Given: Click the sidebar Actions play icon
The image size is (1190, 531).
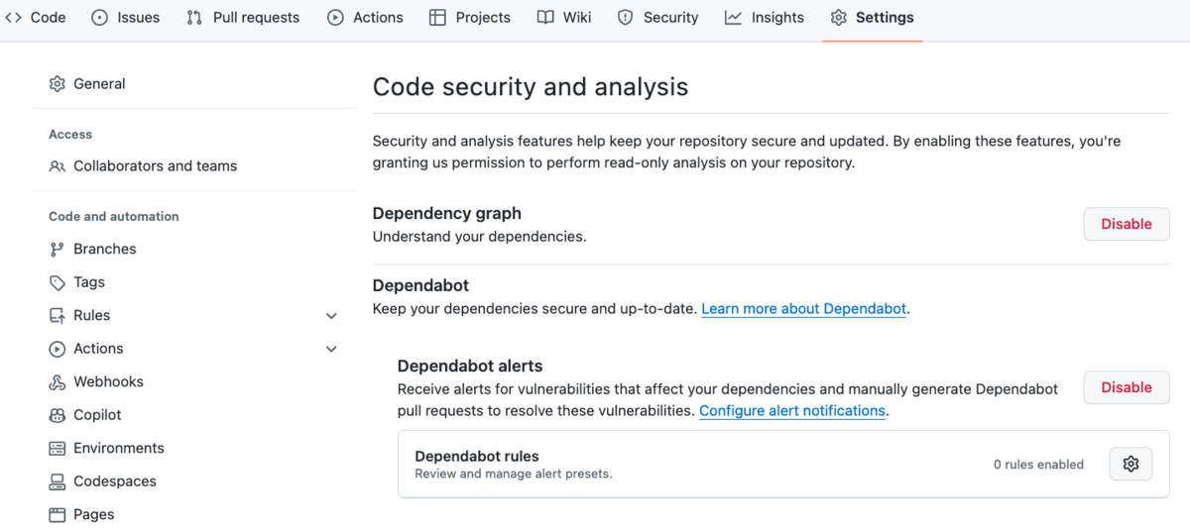Looking at the screenshot, I should coord(58,349).
